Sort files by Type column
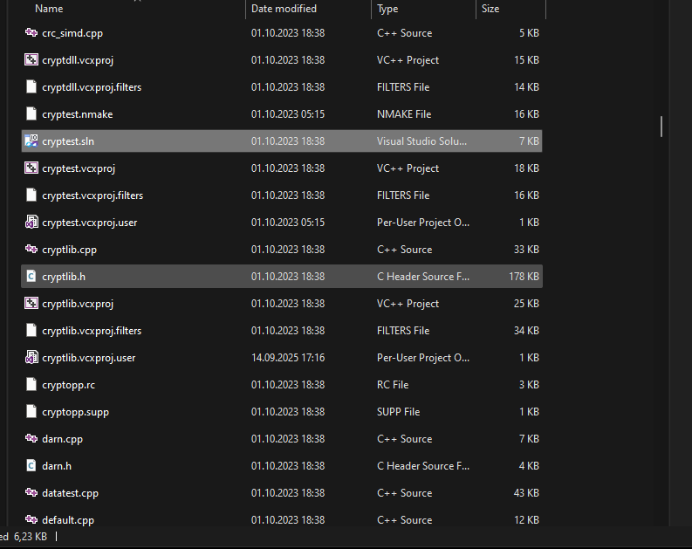This screenshot has height=549, width=692. point(387,9)
